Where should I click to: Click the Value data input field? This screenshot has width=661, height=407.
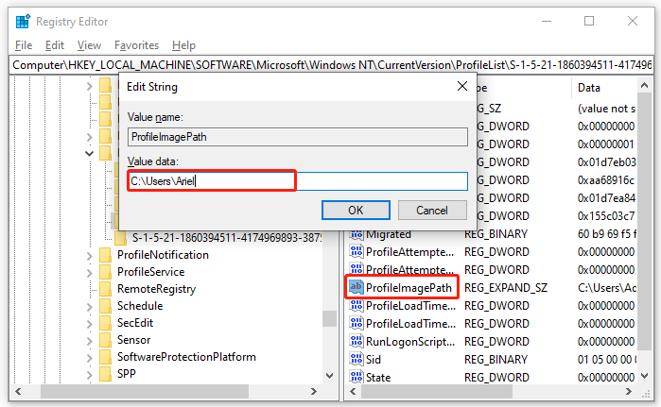[x=298, y=181]
